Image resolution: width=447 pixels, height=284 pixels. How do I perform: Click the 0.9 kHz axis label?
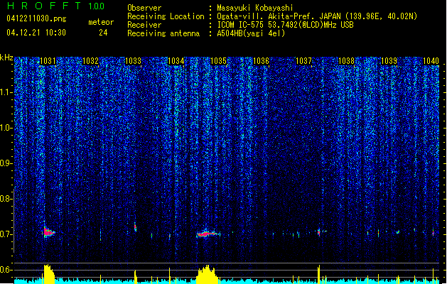6,163
